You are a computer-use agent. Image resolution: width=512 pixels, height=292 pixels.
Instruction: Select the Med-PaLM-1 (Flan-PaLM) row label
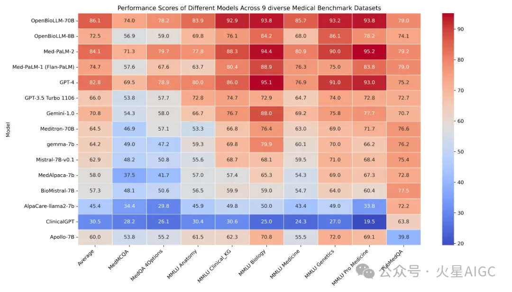tap(44, 67)
